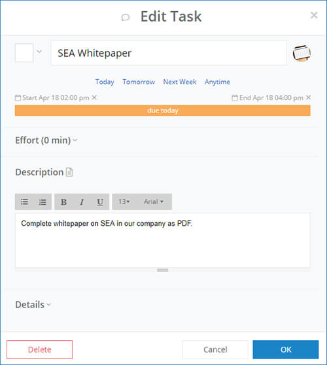Open the Arial font dropdown
The width and height of the screenshot is (327, 365).
tap(154, 201)
